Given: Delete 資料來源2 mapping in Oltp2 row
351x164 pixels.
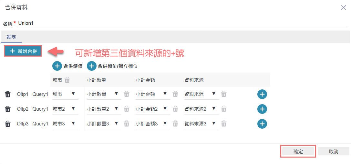Looking at the screenshot, I should tap(224, 109).
